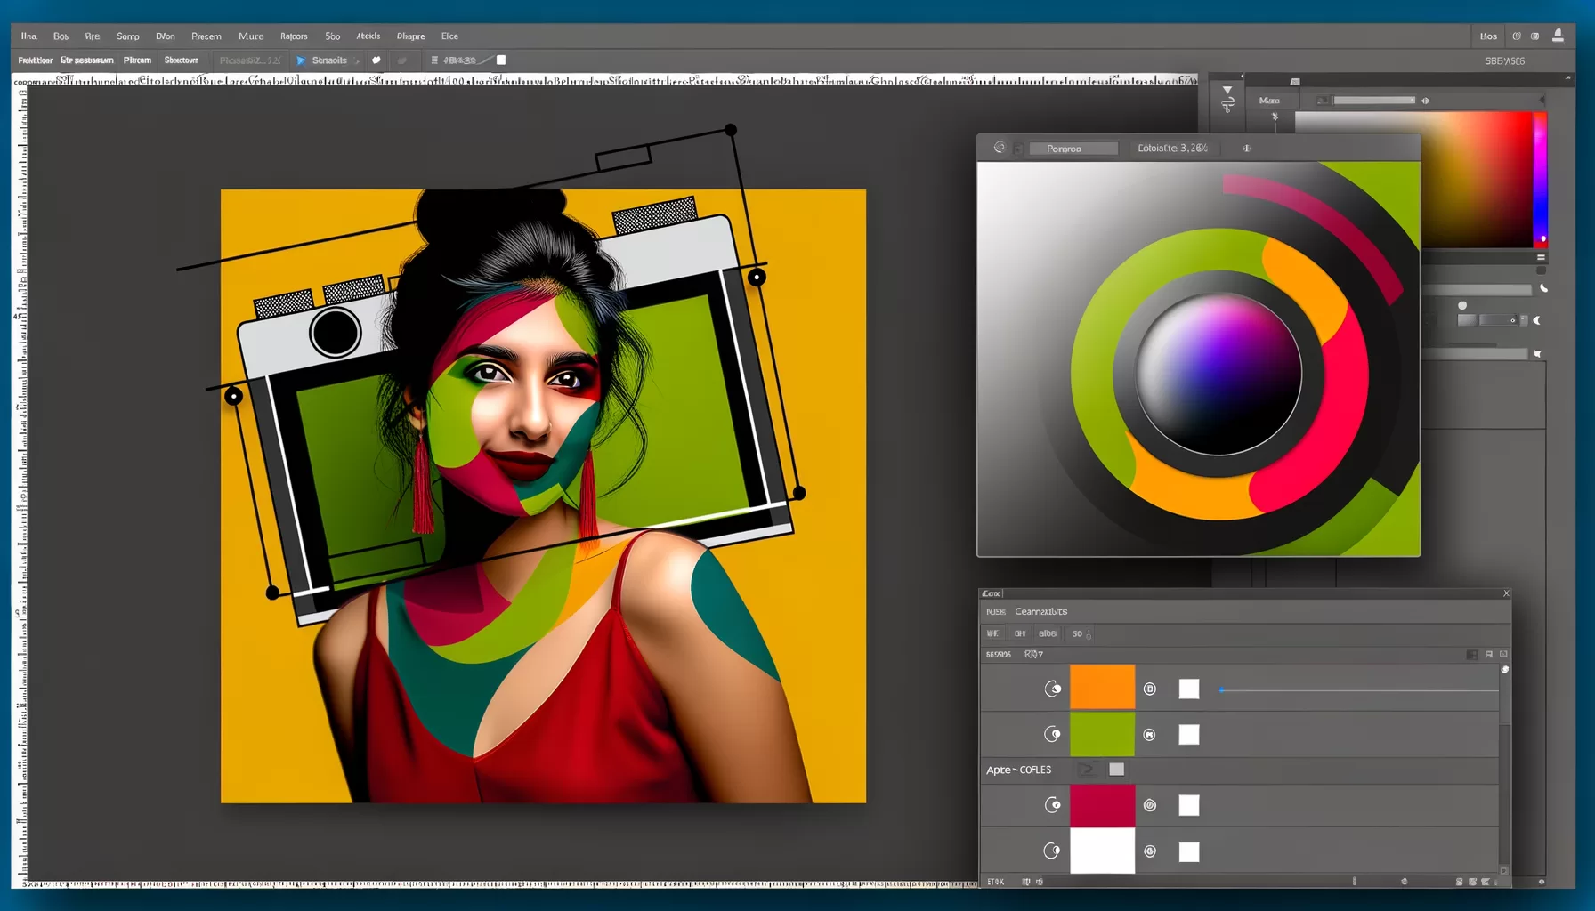Open the Somp menu

coord(128,36)
